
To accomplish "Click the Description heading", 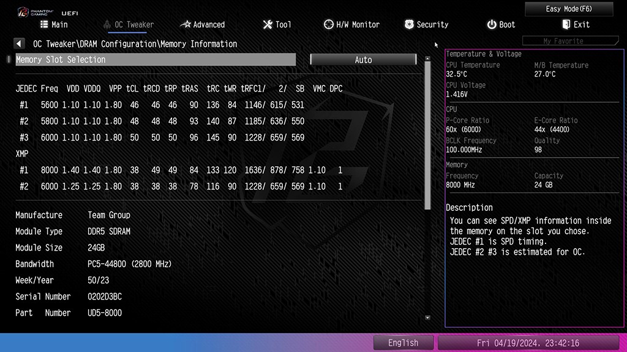I will pyautogui.click(x=469, y=208).
